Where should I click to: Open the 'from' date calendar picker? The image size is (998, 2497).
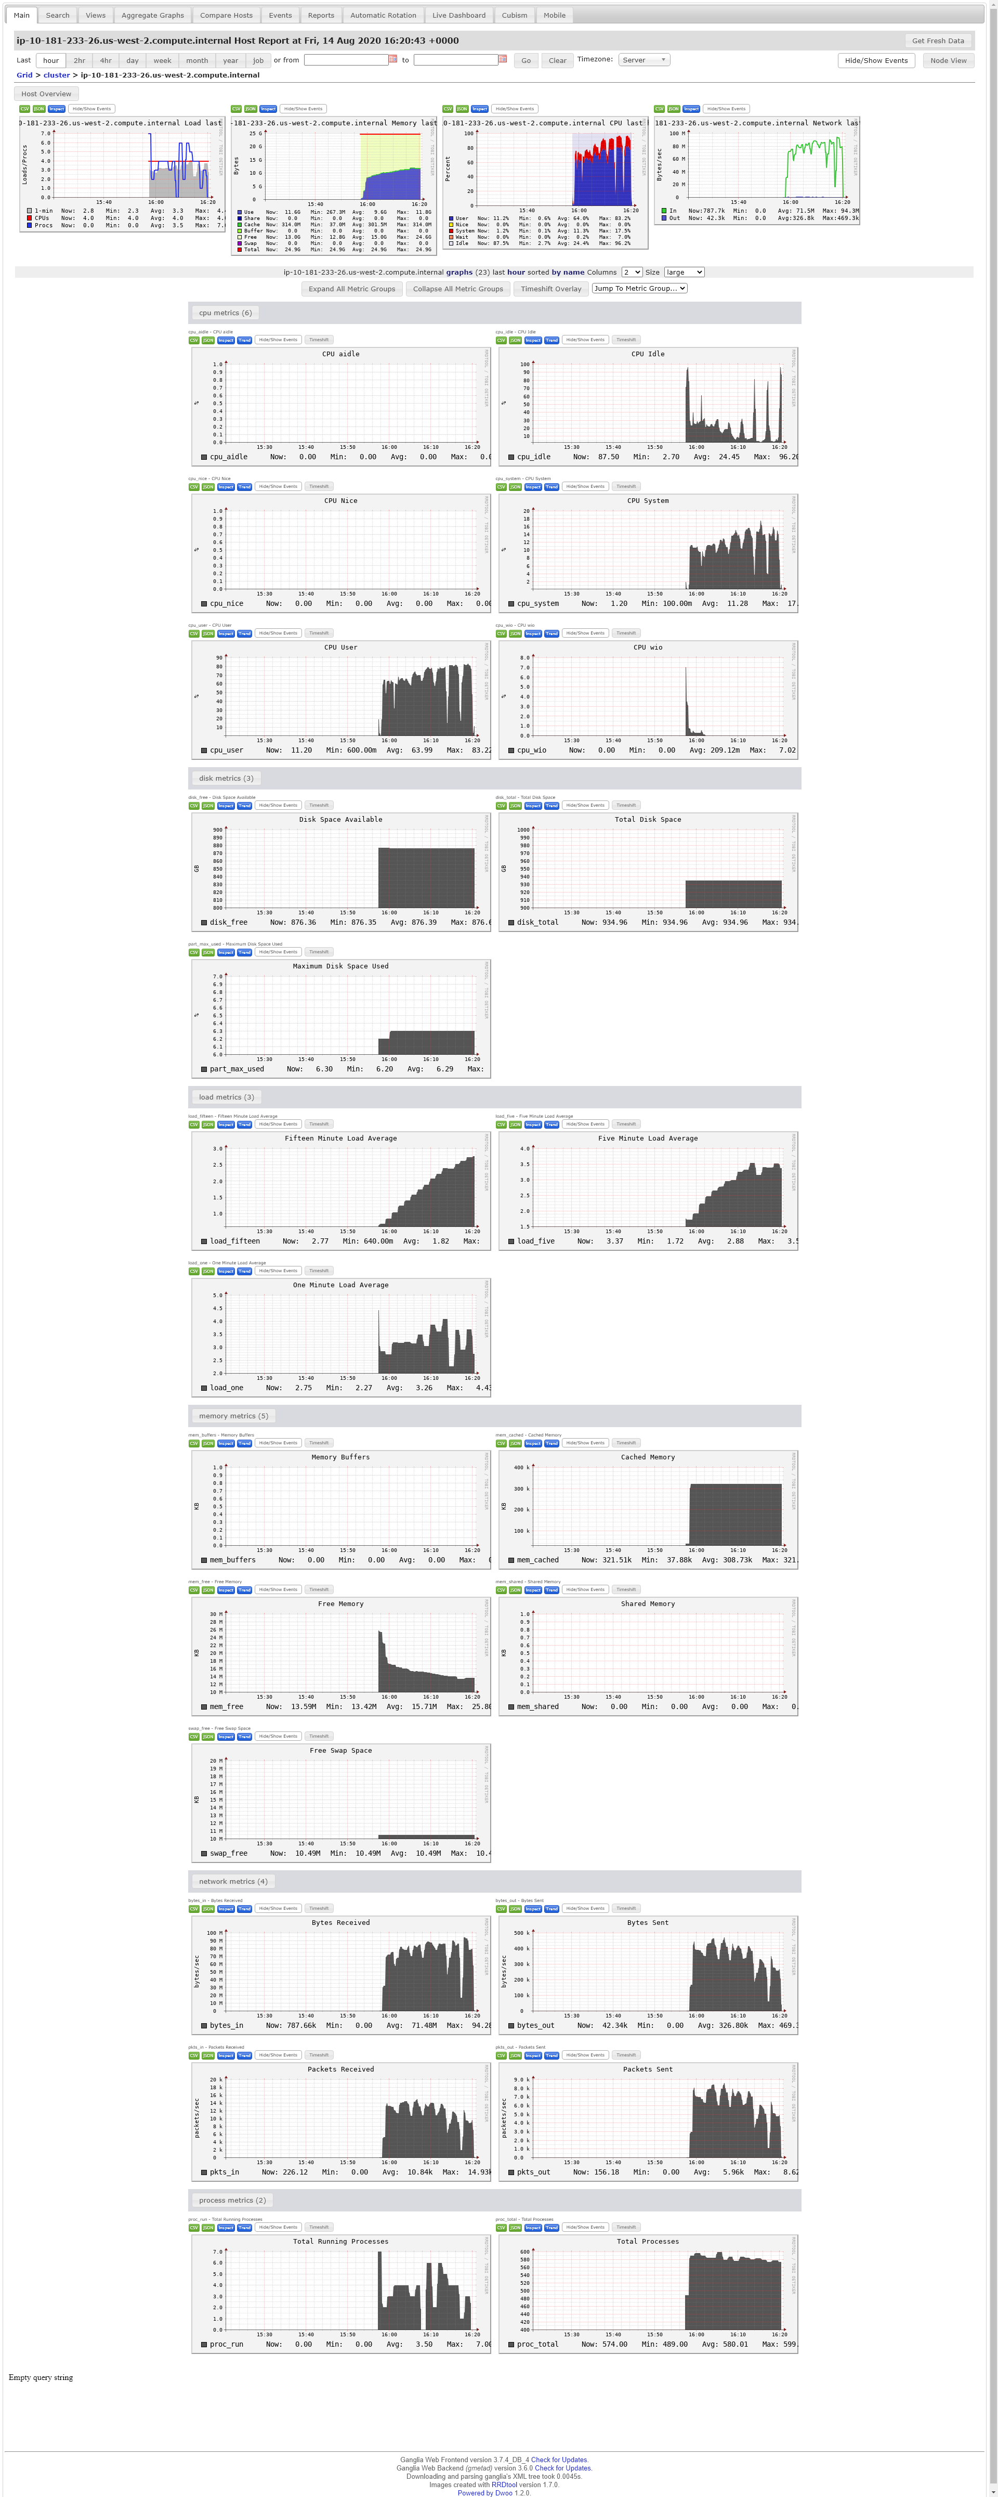tap(392, 59)
